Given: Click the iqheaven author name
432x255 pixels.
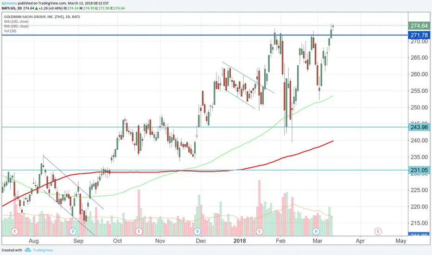Looking at the screenshot, I should point(9,3).
